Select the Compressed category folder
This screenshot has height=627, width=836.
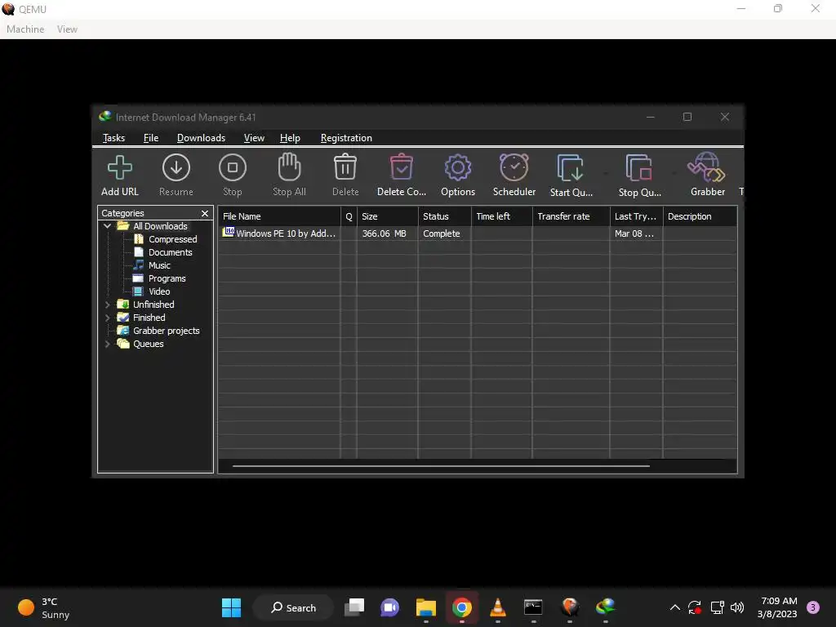[x=172, y=239]
